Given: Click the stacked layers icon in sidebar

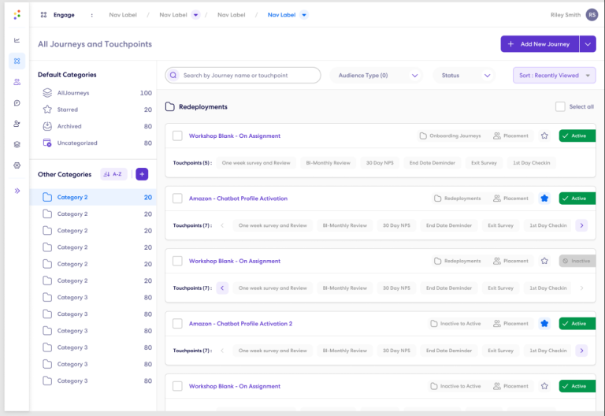Looking at the screenshot, I should click(x=17, y=144).
